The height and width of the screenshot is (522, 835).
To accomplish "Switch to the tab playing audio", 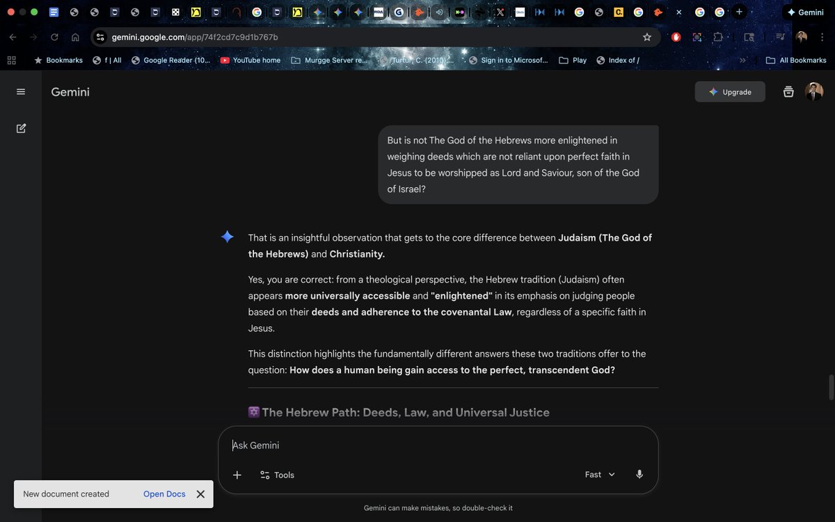I will pyautogui.click(x=439, y=12).
